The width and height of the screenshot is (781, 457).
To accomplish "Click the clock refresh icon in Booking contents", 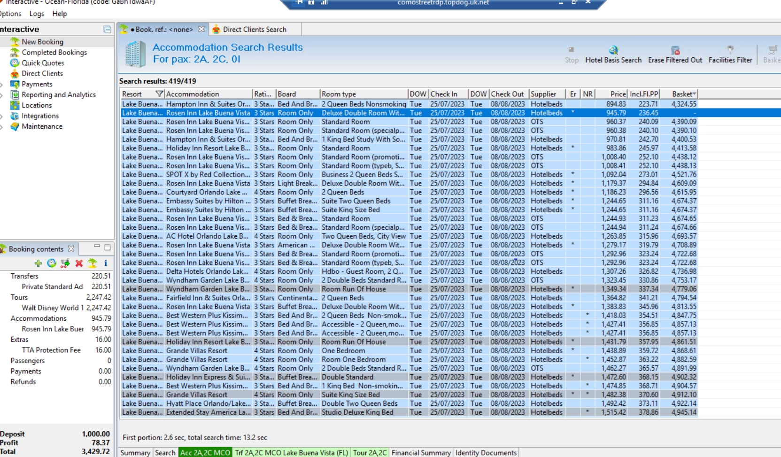I will (52, 263).
